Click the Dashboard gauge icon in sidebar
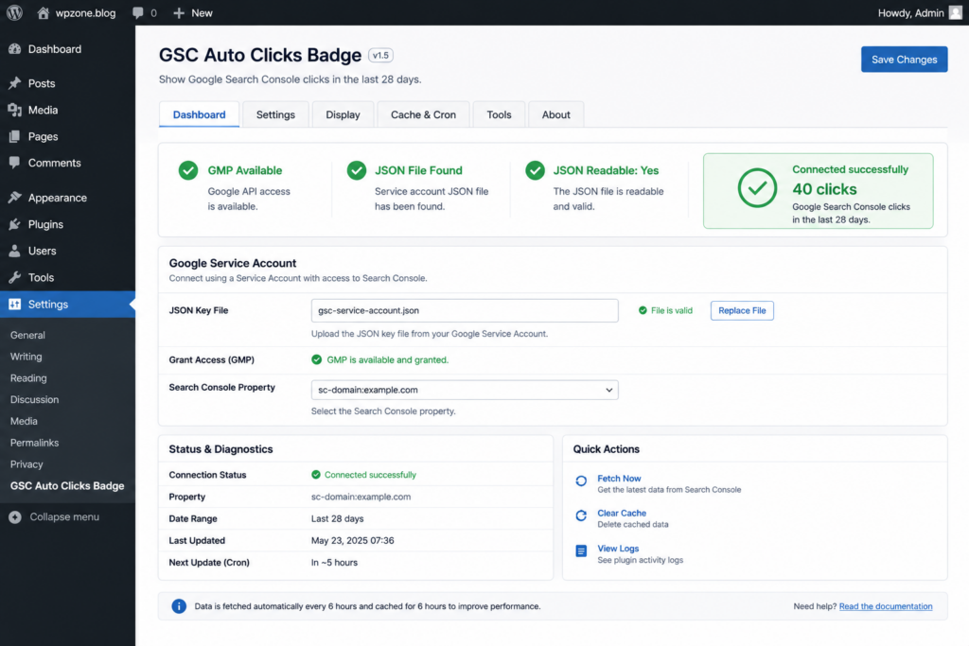Image resolution: width=969 pixels, height=646 pixels. [x=15, y=49]
